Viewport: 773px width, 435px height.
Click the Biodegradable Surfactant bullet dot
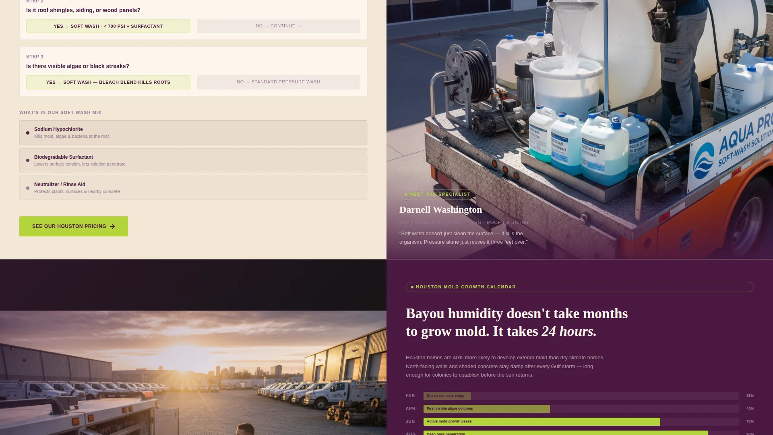coord(28,160)
